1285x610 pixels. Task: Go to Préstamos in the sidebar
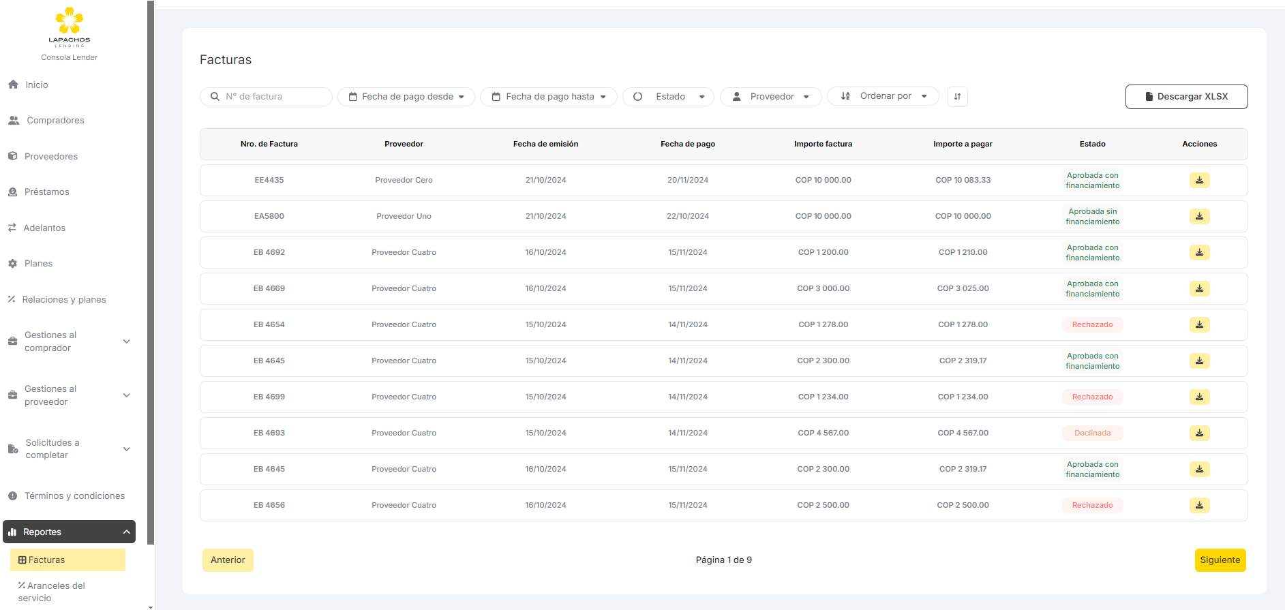[x=46, y=192]
